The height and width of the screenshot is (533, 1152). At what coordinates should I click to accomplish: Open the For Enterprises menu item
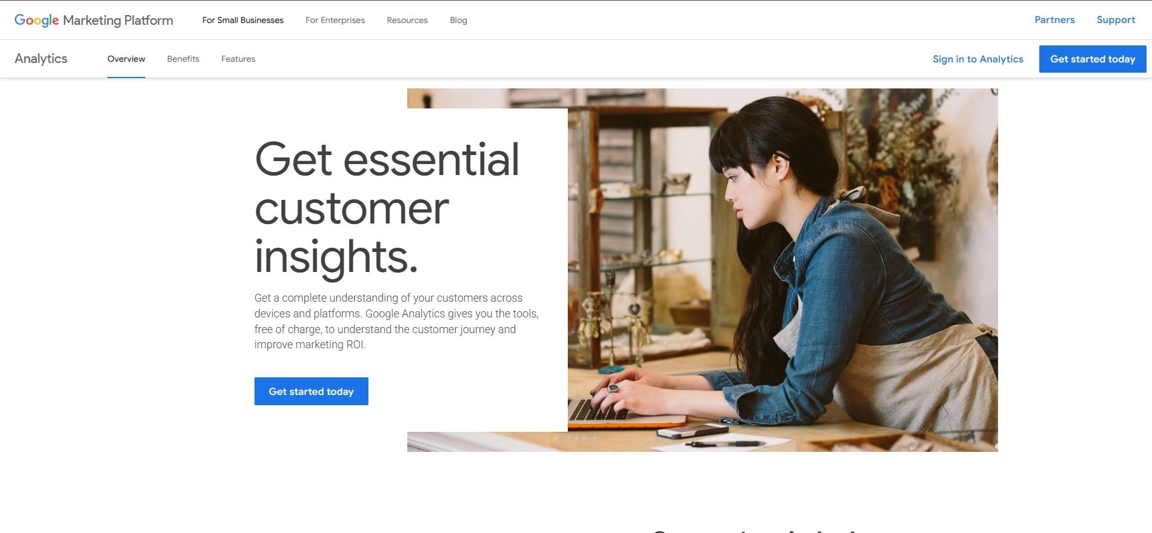(335, 20)
